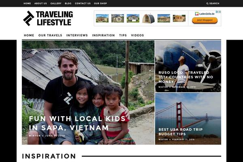243x162 pixels.
Task: Click the first cabin thumbnail in the ad
Action: click(x=102, y=18)
